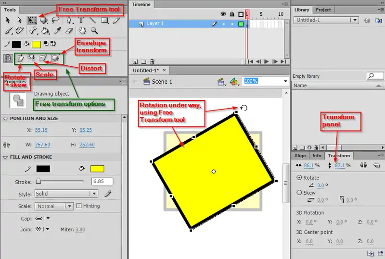Delete layer using timeline trash icon

tap(152, 62)
